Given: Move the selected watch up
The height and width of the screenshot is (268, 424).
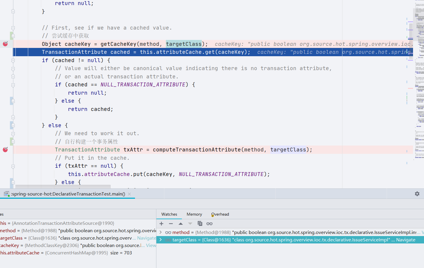Looking at the screenshot, I should [180, 224].
